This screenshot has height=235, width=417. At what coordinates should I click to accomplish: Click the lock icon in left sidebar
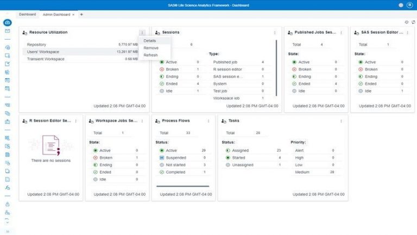tap(8, 204)
